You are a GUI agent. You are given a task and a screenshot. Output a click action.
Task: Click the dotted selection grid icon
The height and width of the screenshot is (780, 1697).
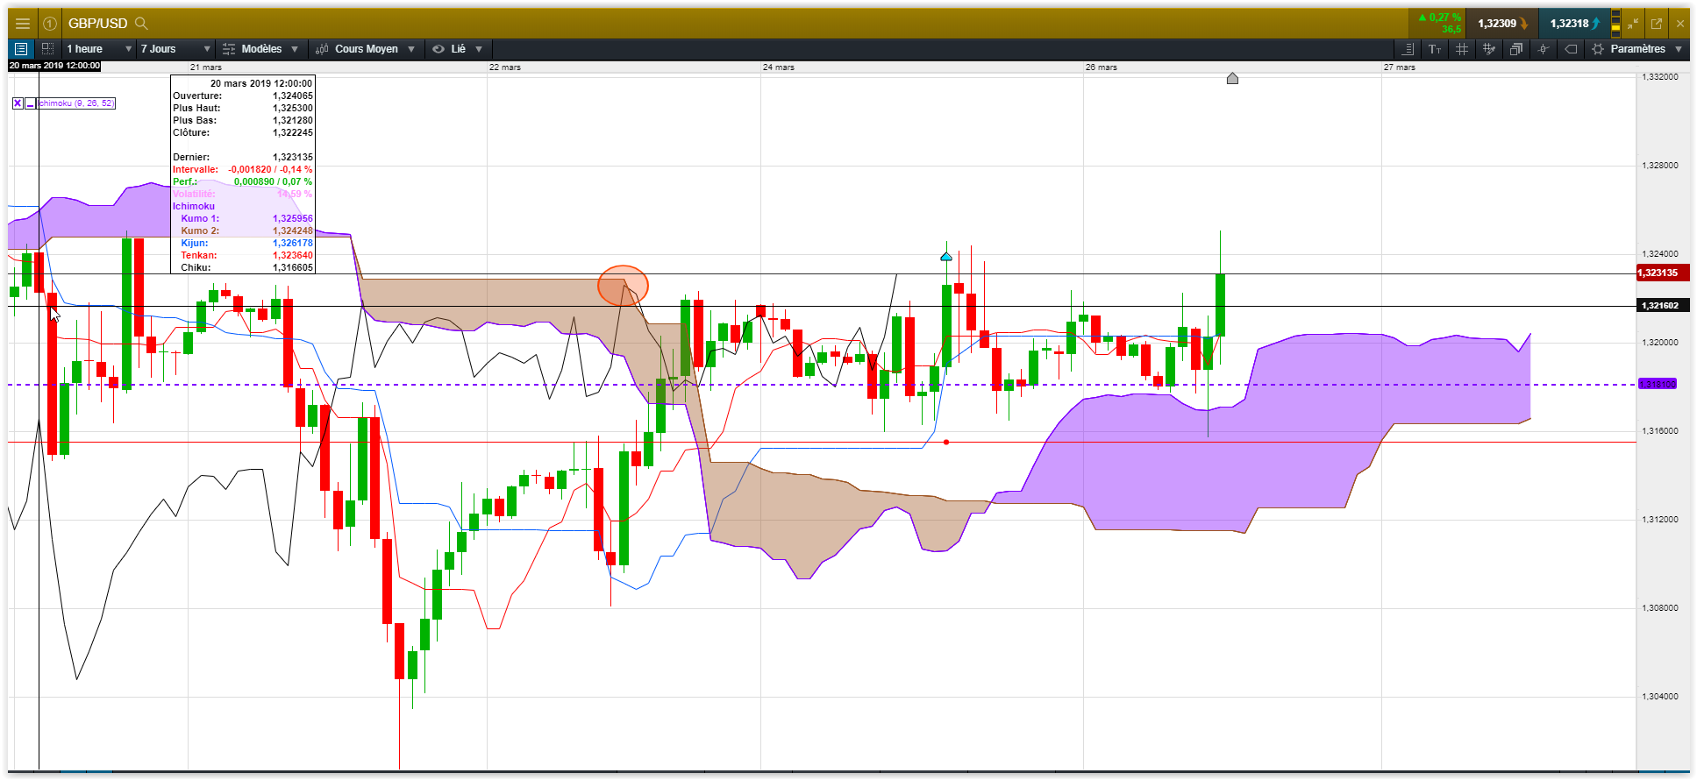point(48,49)
